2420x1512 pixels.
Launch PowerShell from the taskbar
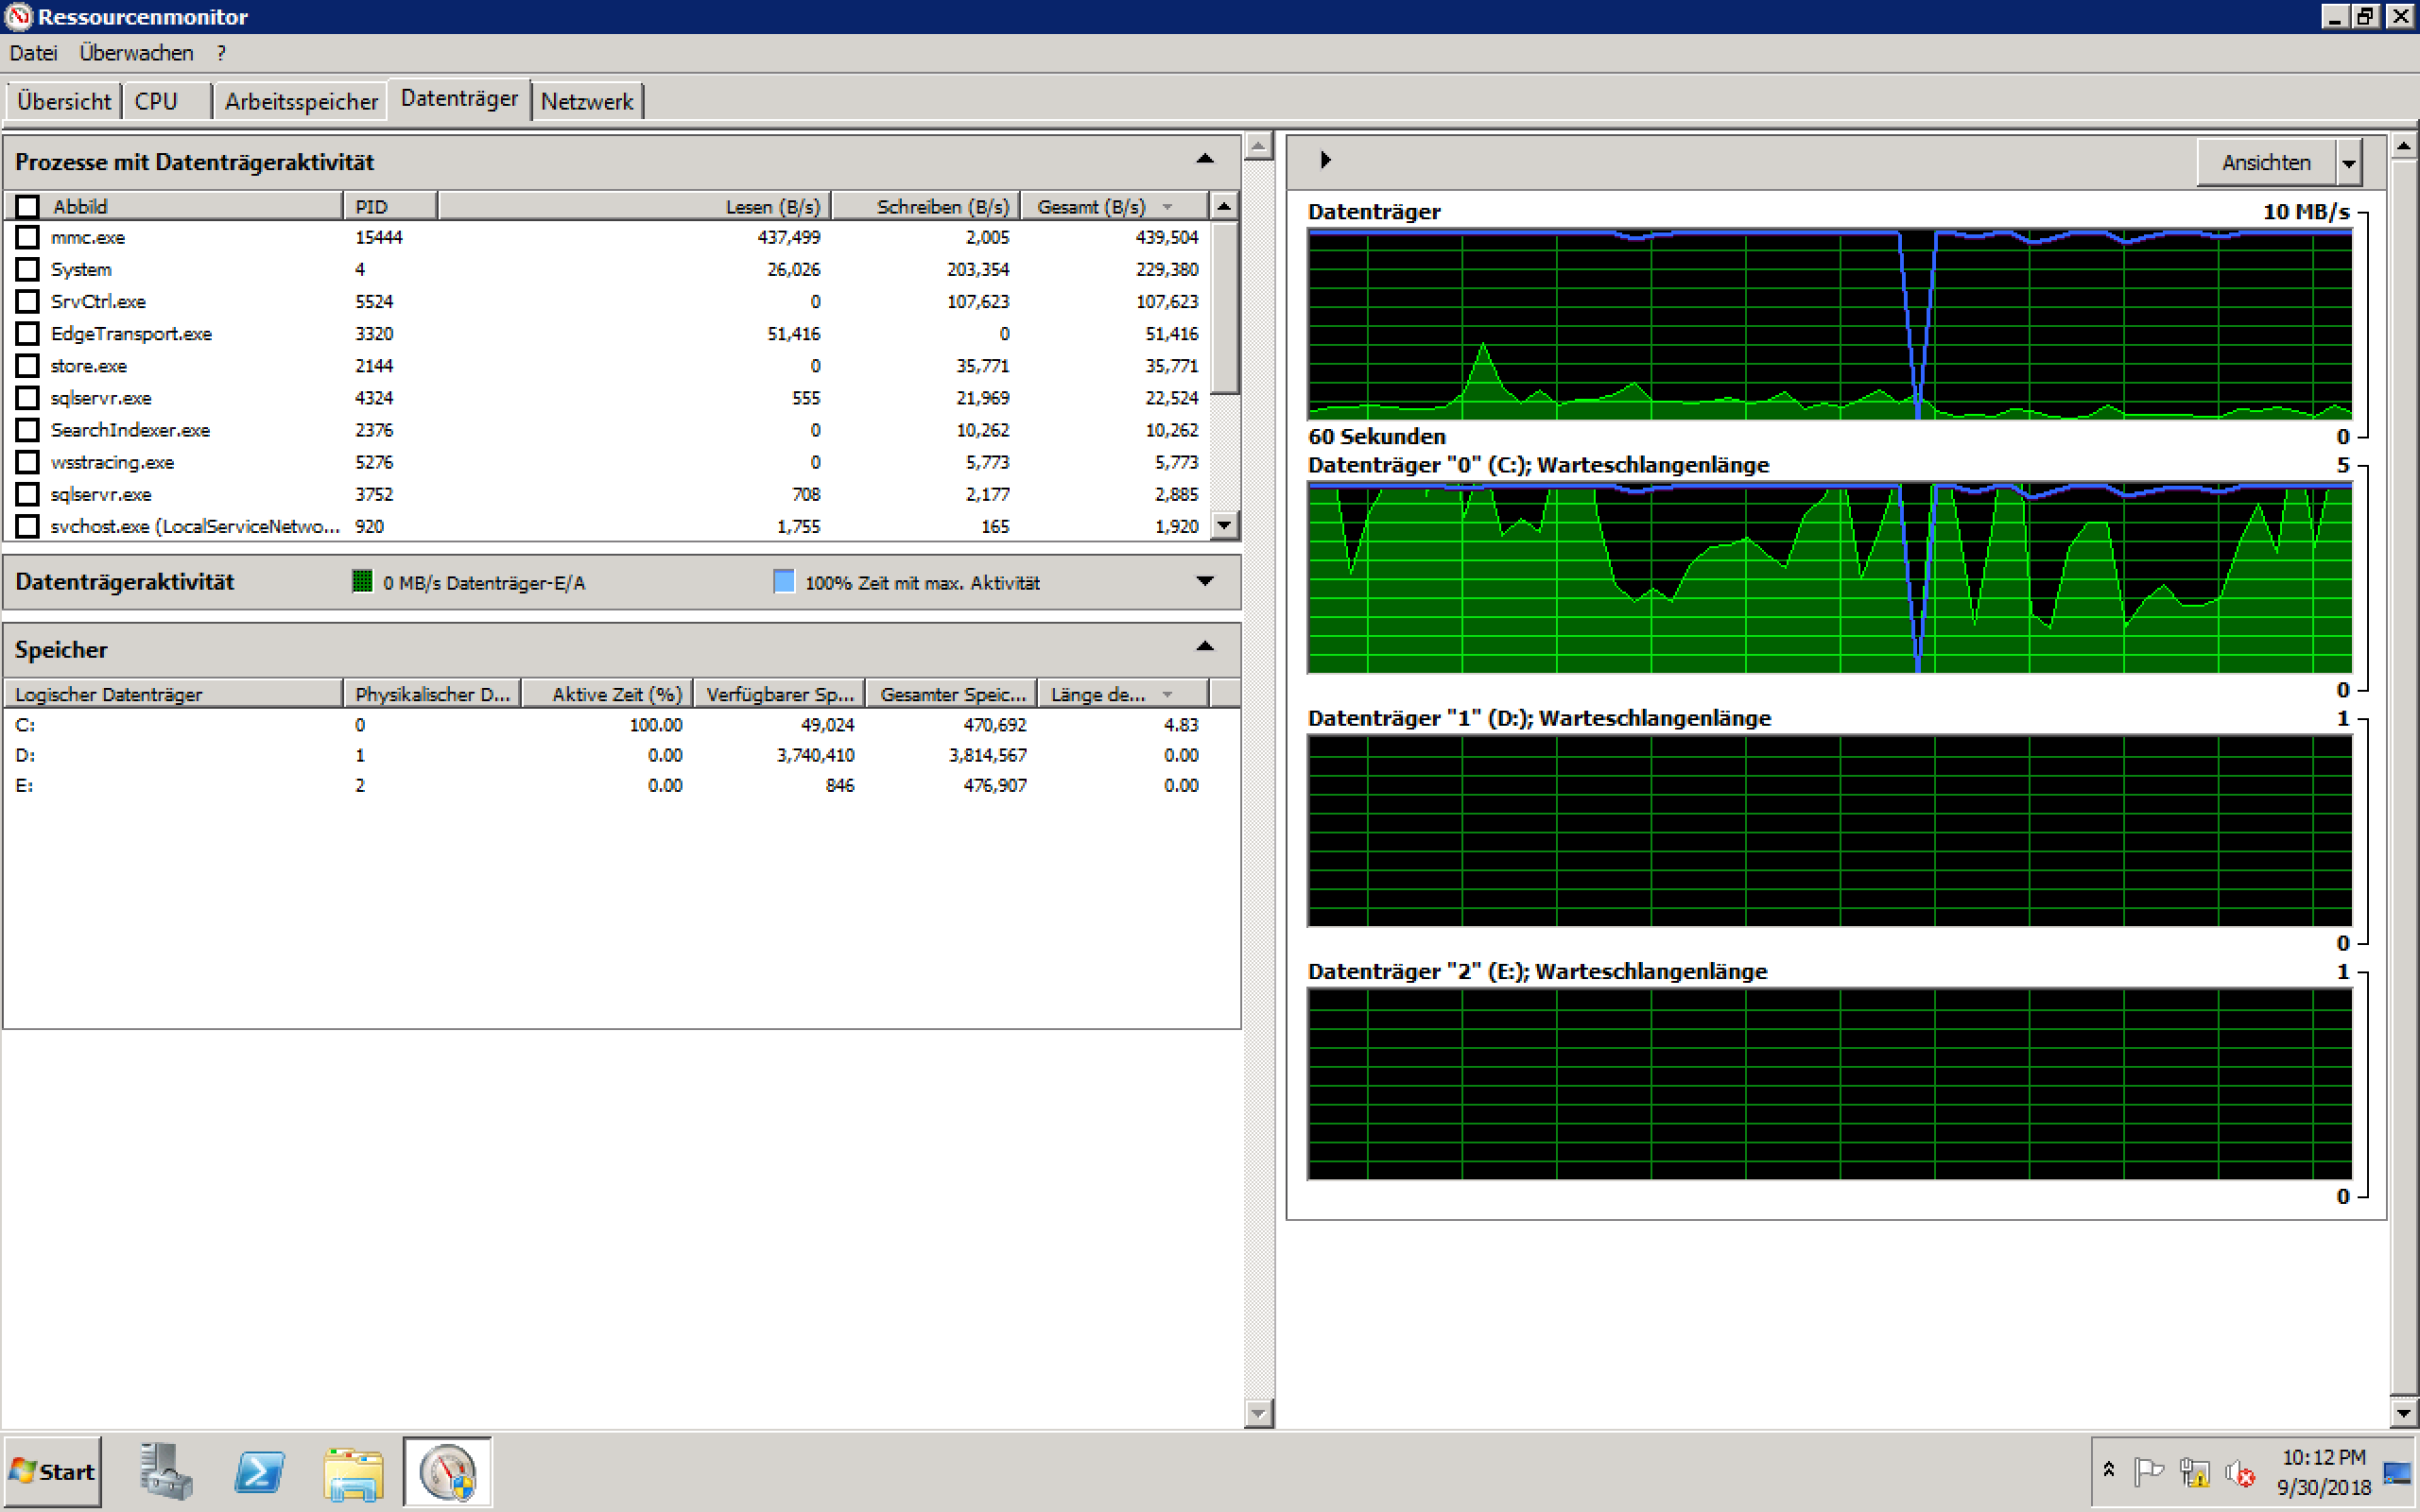point(259,1471)
